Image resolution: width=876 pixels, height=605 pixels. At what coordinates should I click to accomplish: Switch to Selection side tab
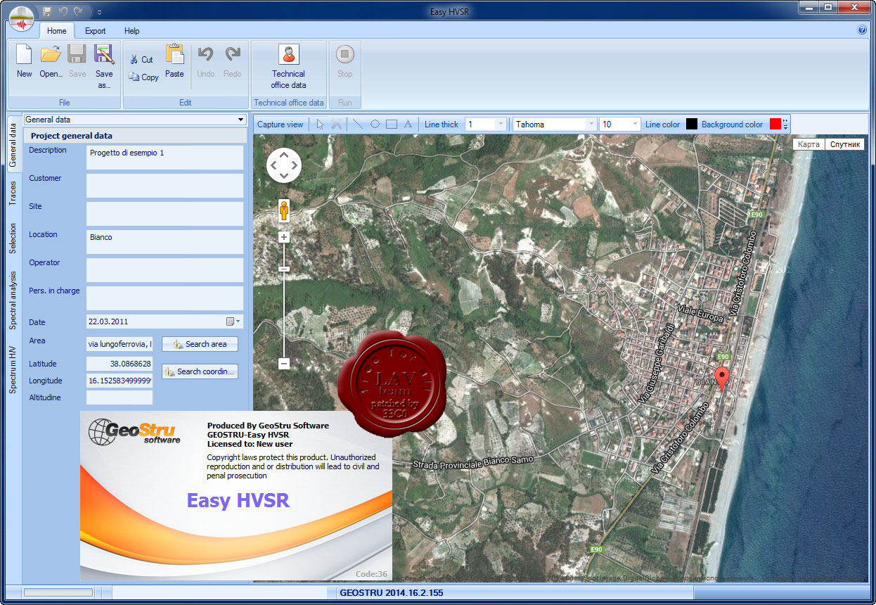[13, 238]
